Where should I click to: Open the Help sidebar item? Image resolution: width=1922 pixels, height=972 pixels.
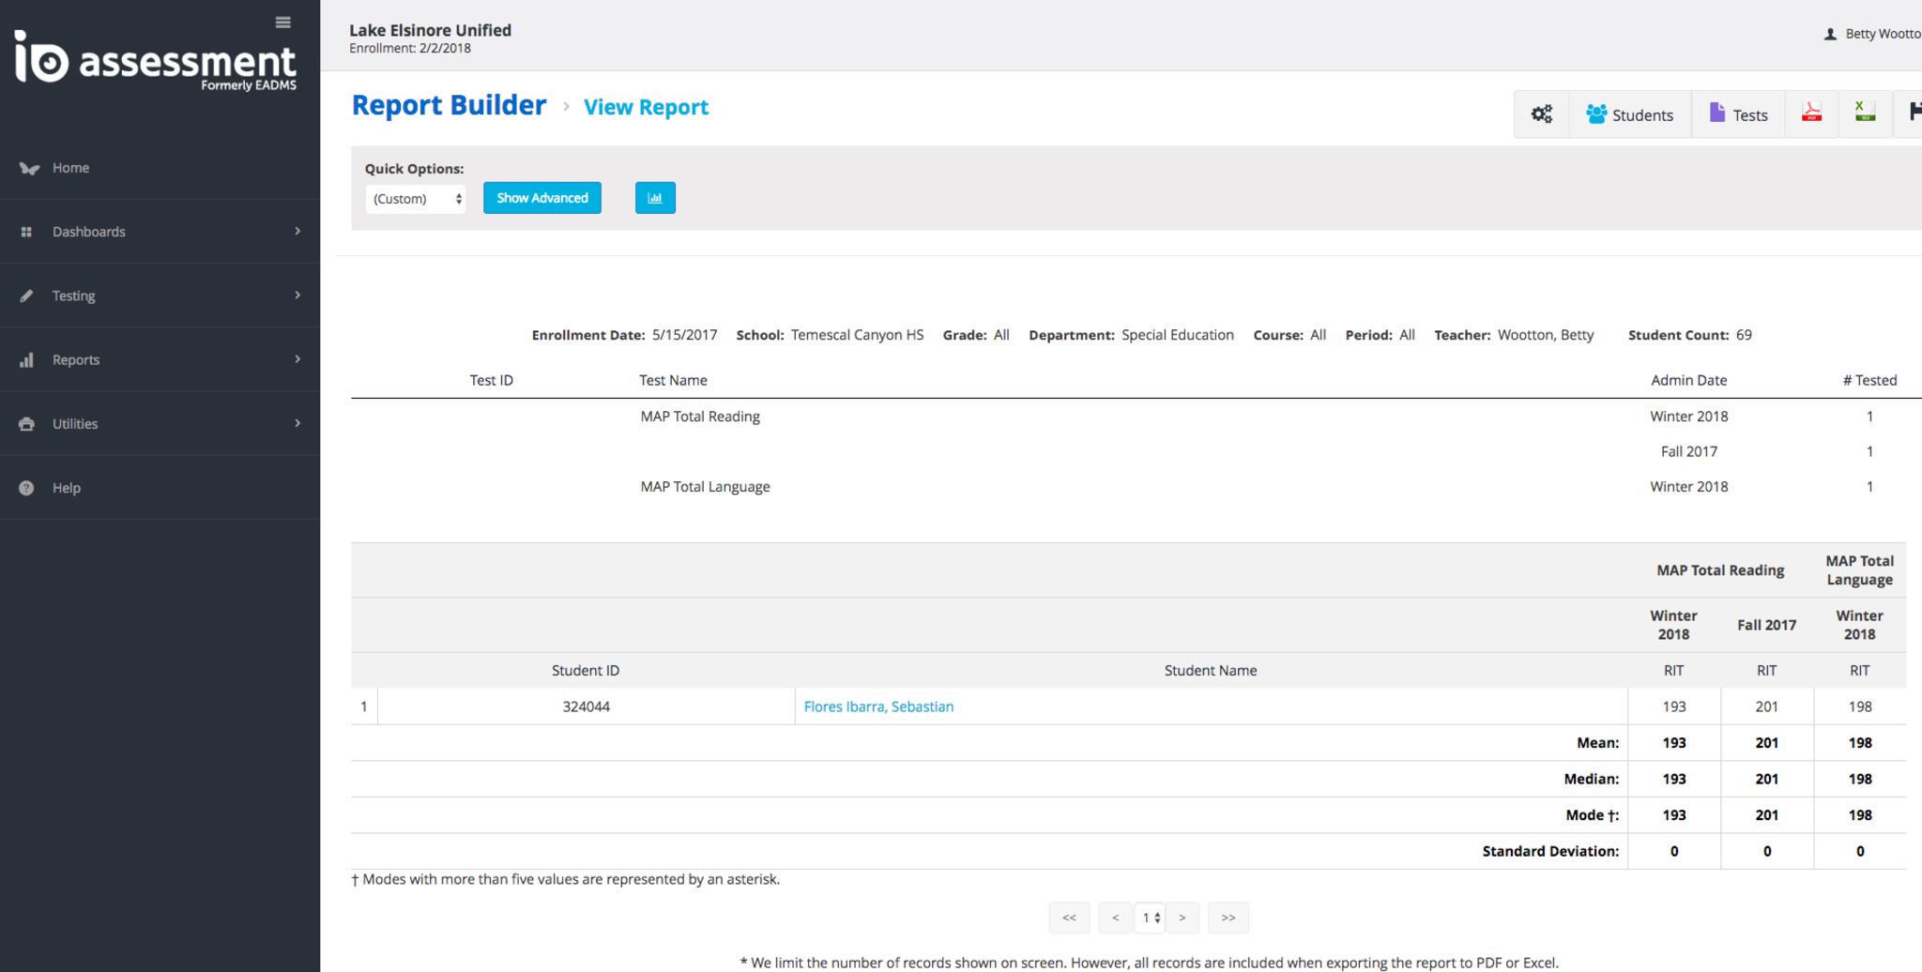(x=66, y=488)
